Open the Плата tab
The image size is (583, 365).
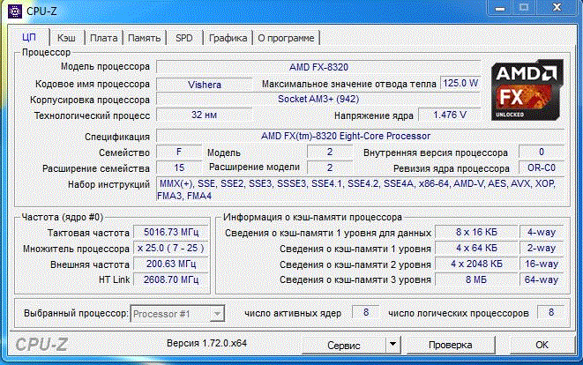coord(104,38)
